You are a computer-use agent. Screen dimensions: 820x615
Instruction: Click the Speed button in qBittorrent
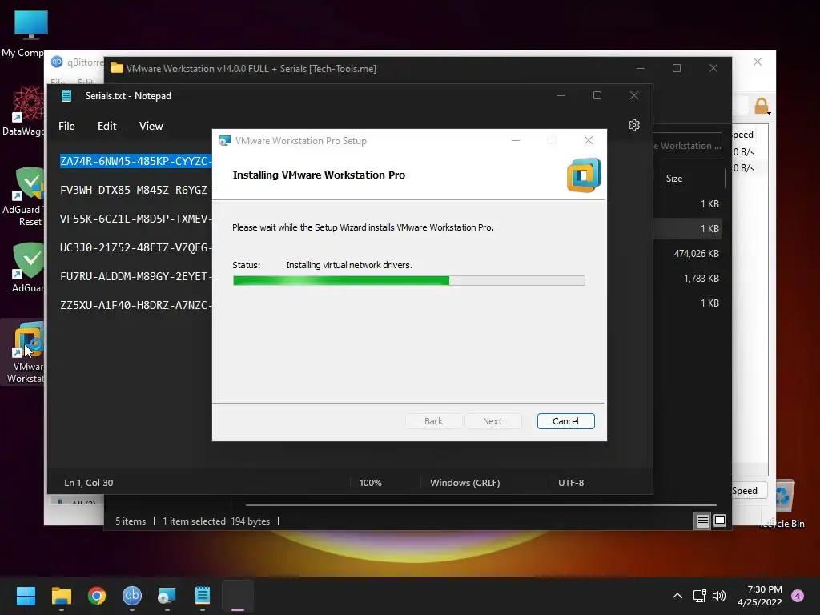[x=750, y=491]
